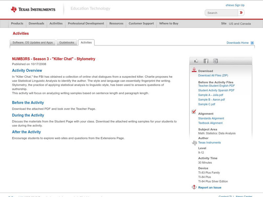Share the activity on Facebook
The width and height of the screenshot is (263, 197).
(206, 61)
